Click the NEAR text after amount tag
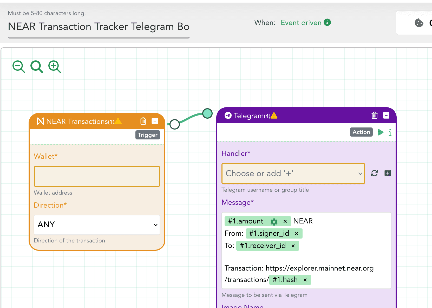 click(303, 221)
